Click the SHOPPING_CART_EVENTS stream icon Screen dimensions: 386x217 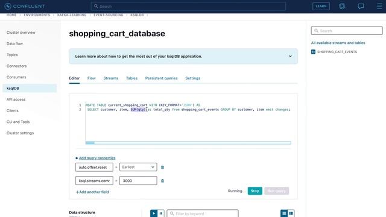point(313,52)
